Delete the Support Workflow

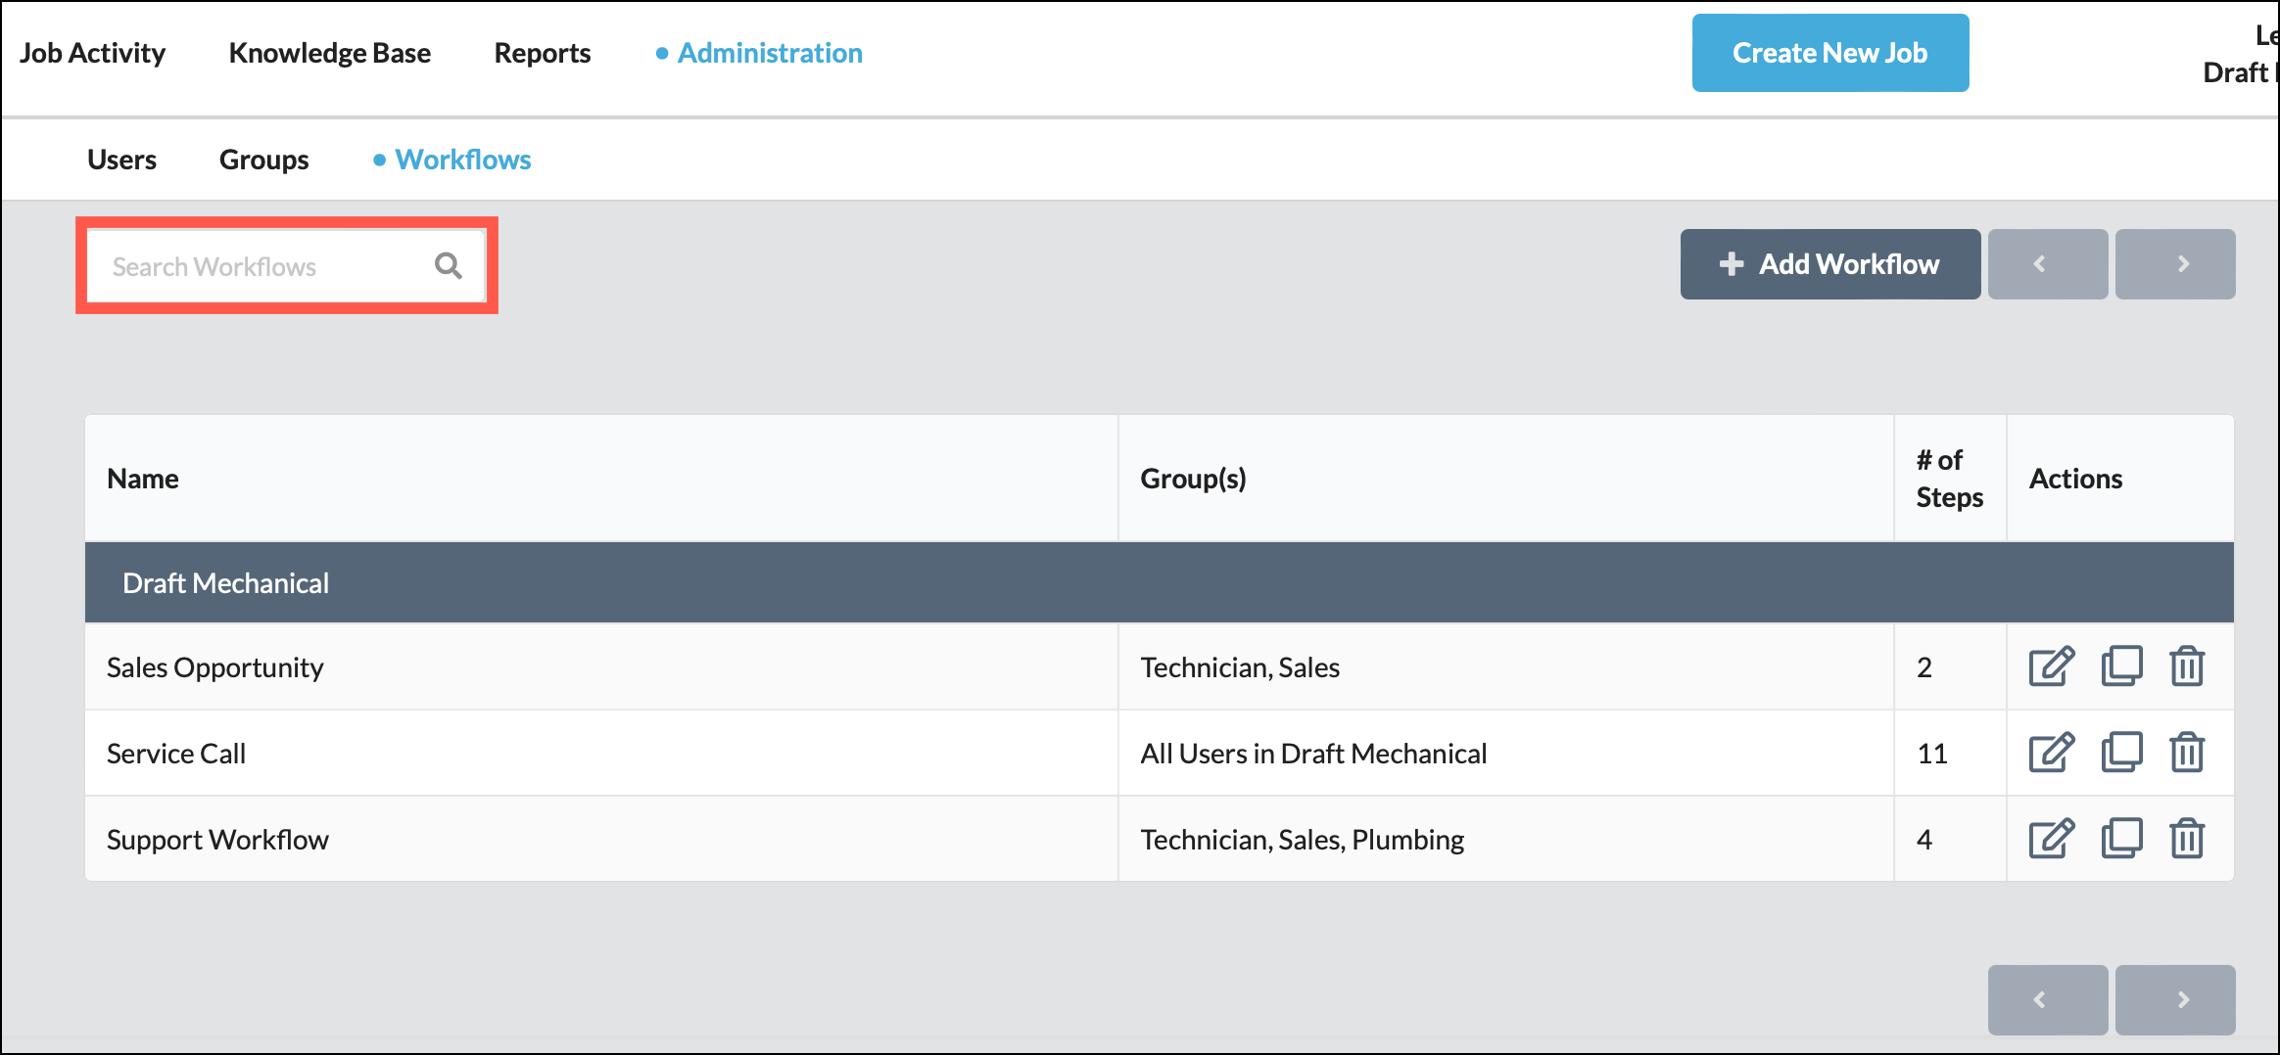(2187, 839)
